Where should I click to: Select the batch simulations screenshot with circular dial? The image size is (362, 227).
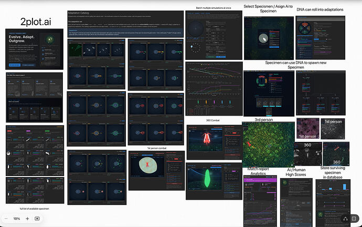point(214,35)
